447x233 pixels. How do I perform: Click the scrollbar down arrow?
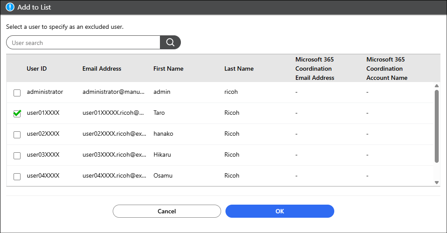tap(436, 182)
